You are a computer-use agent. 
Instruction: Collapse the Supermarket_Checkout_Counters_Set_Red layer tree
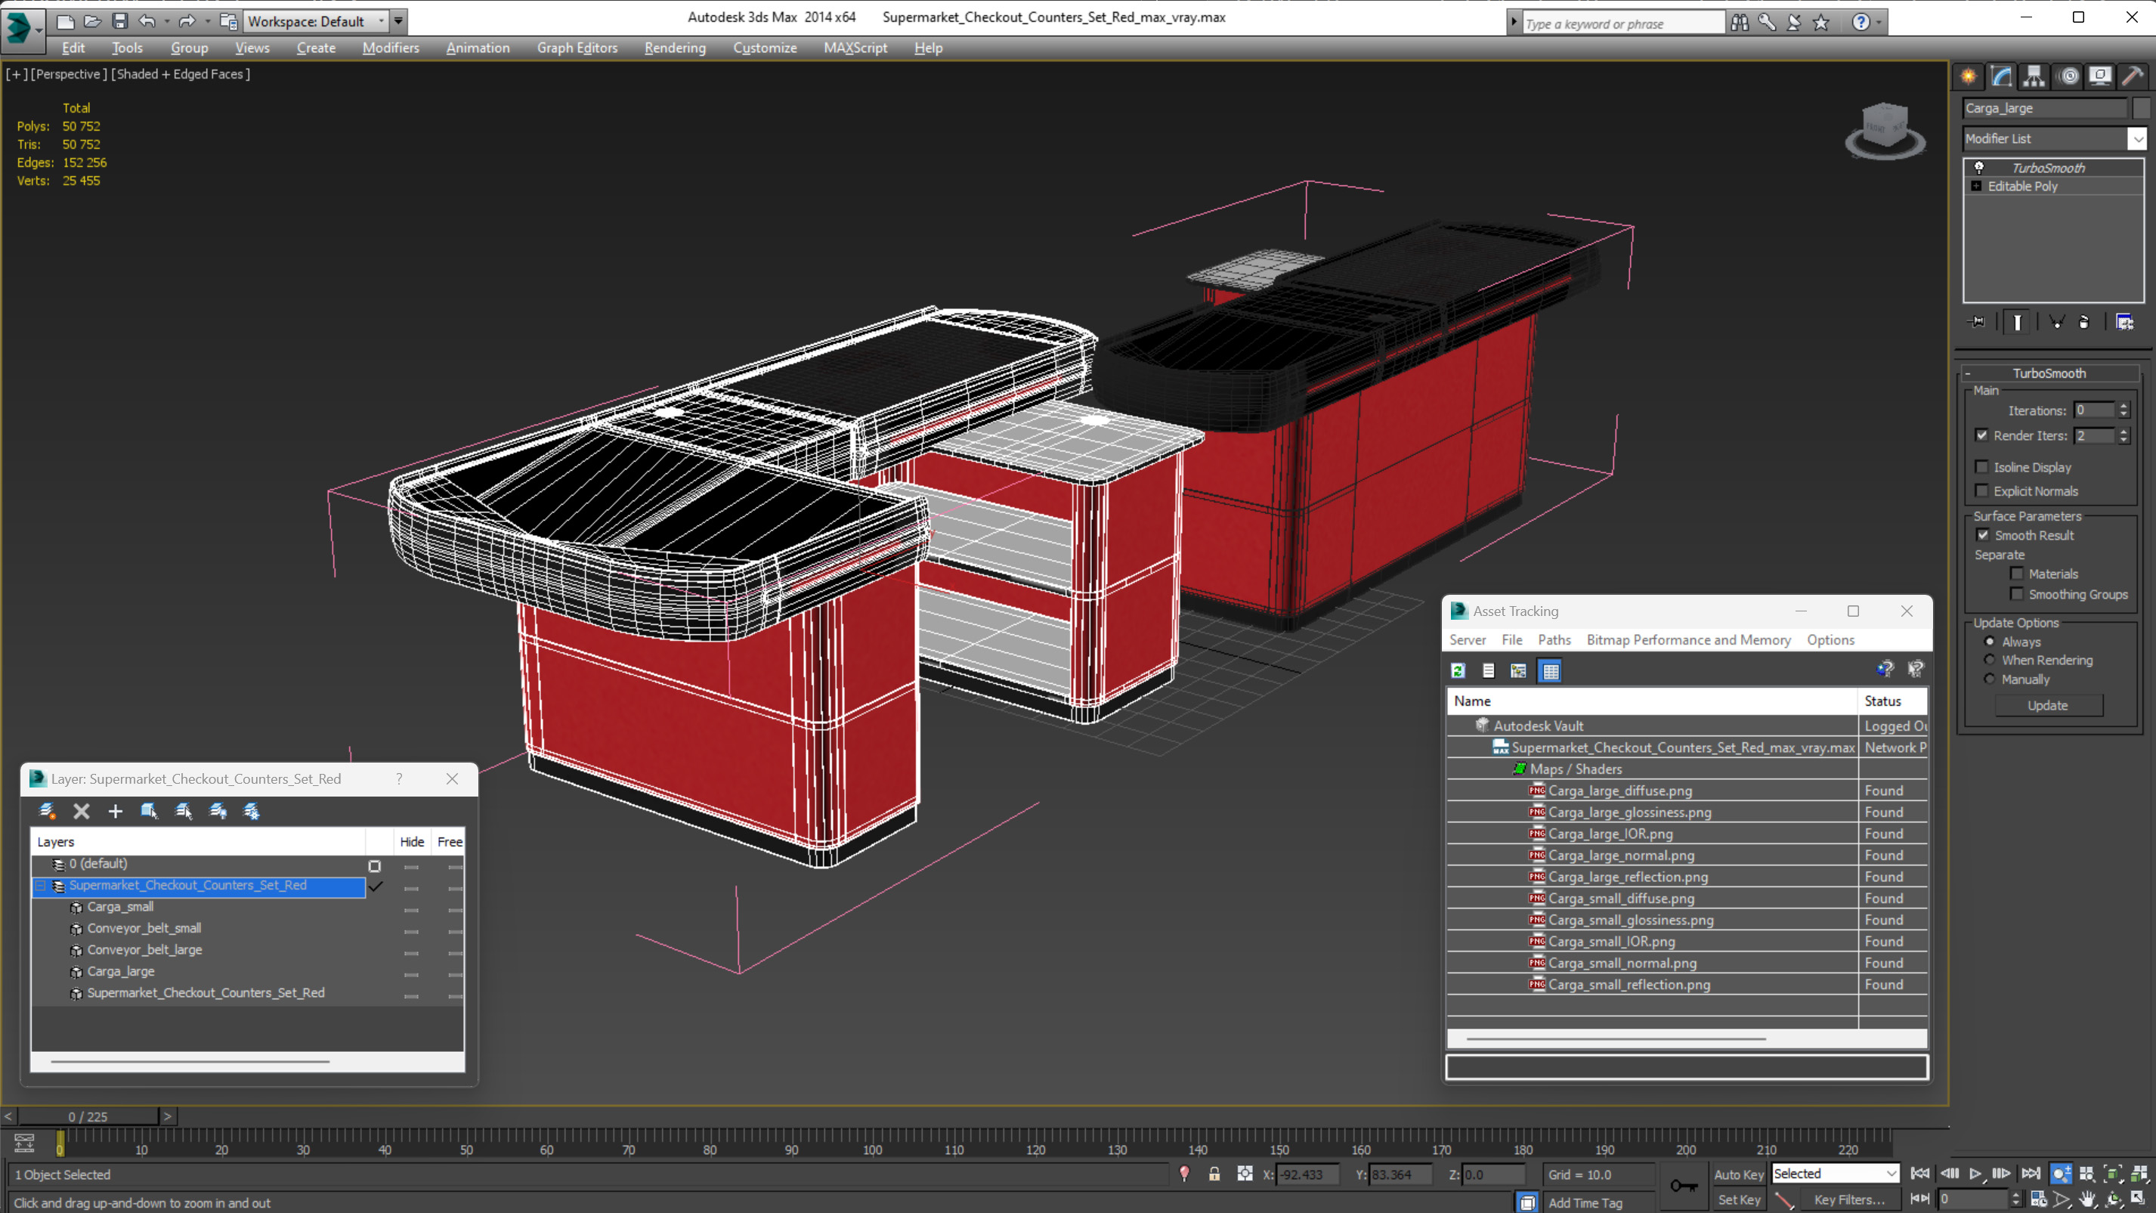[x=40, y=885]
